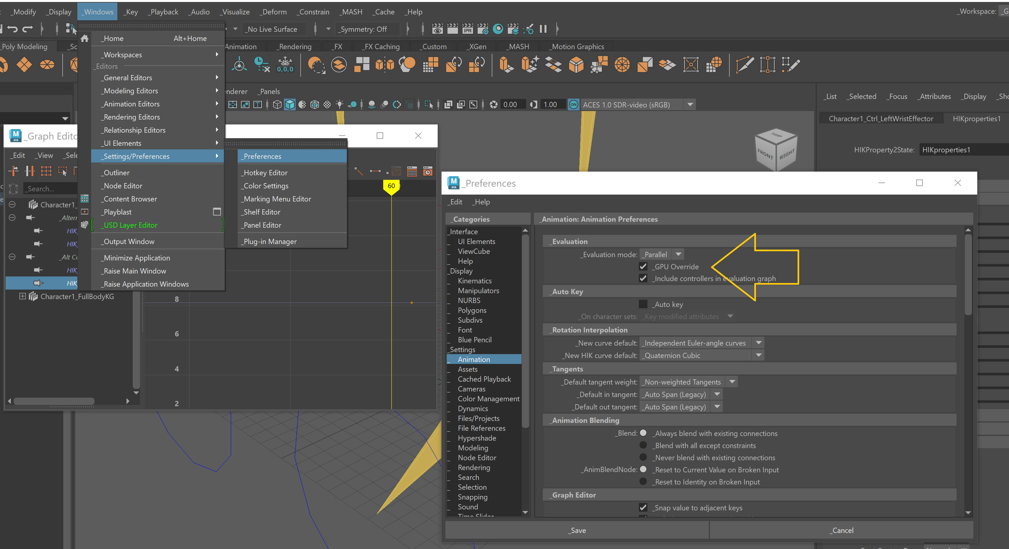Open the Hotkey Editor menu entry

[x=265, y=172]
